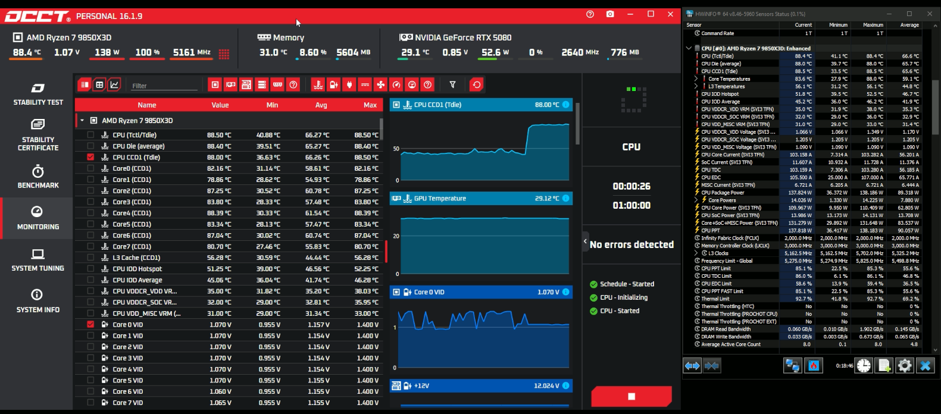Click info icon on GPU Temperature graph
941x414 pixels.
pyautogui.click(x=565, y=199)
